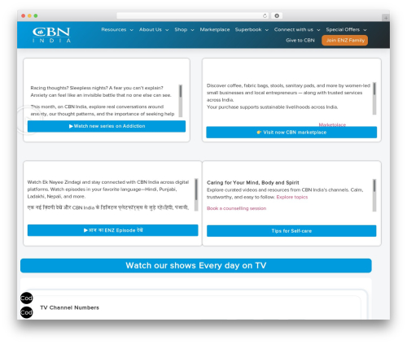
Task: Click the CBN India logo
Action: pyautogui.click(x=51, y=35)
